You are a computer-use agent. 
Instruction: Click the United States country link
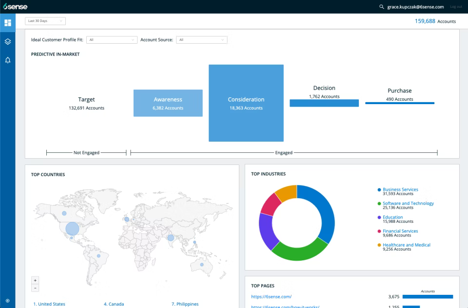pos(49,304)
